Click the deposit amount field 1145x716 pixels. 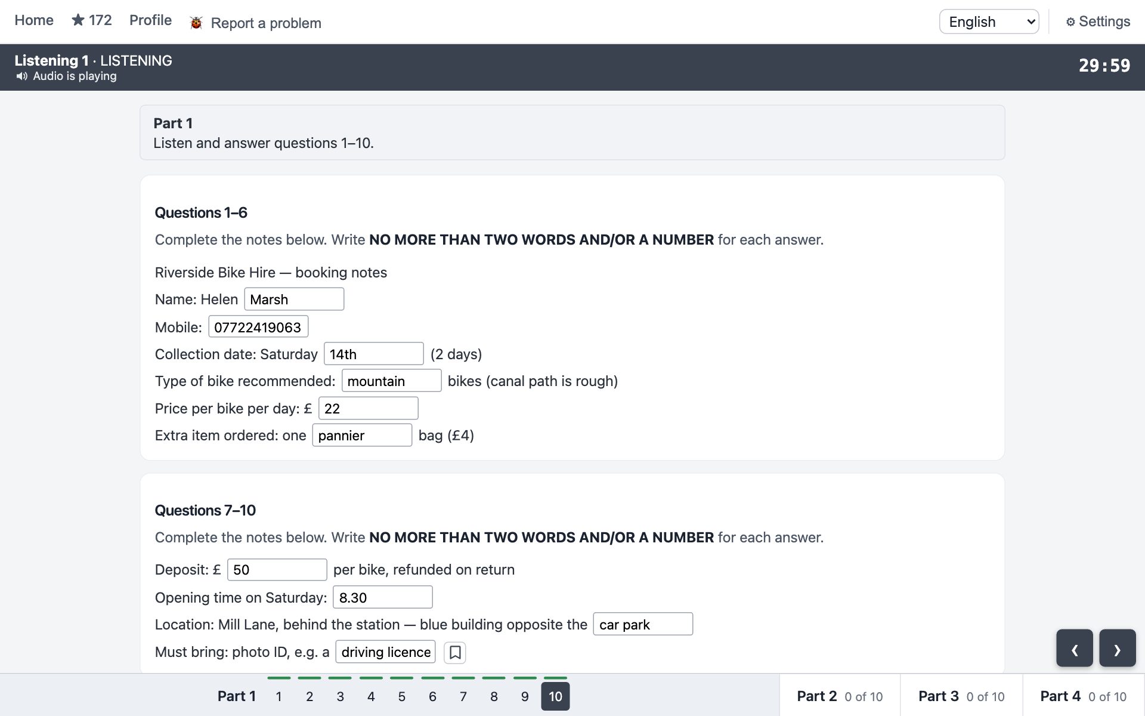pyautogui.click(x=277, y=570)
